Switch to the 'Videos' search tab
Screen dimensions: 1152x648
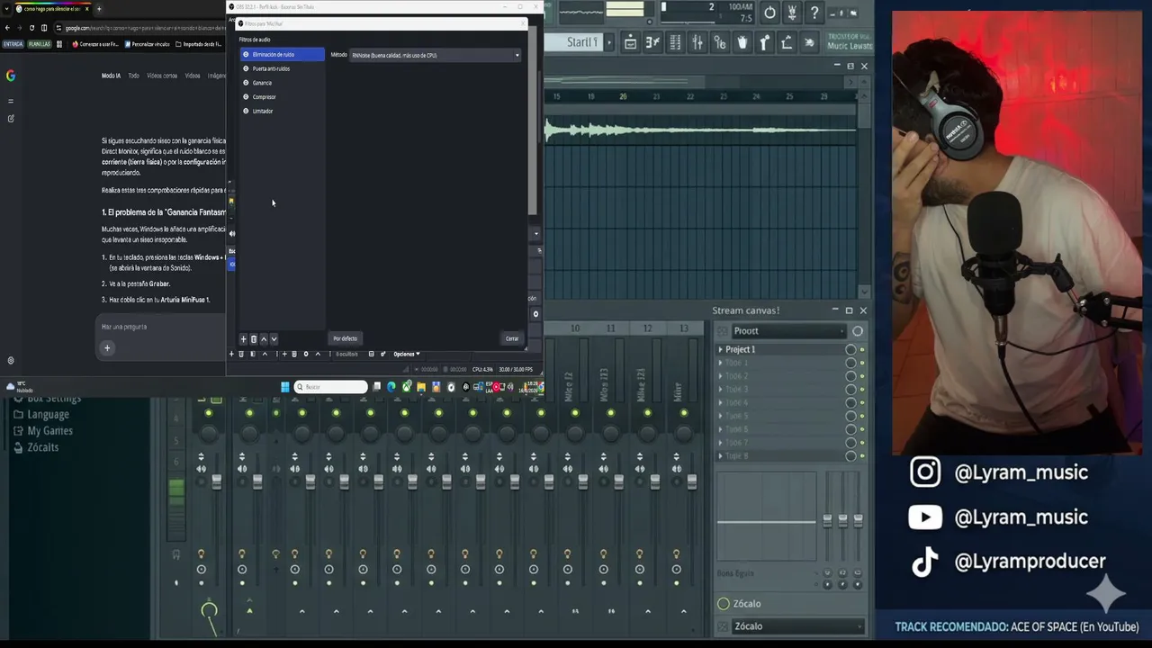pos(193,76)
